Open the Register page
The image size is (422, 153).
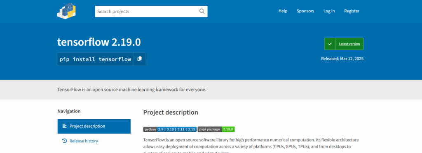(x=352, y=11)
